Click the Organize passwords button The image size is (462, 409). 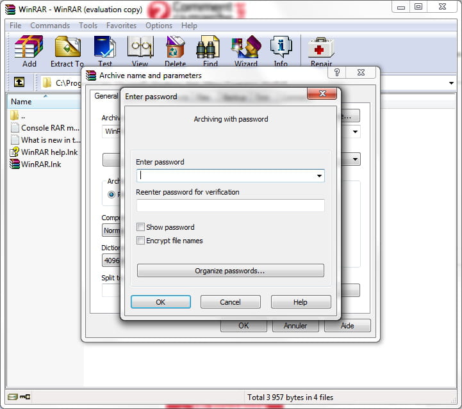pos(231,270)
